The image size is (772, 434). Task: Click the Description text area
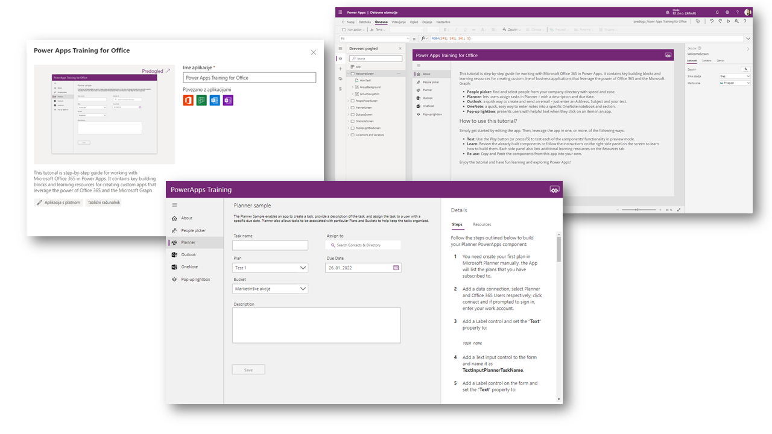pos(317,325)
